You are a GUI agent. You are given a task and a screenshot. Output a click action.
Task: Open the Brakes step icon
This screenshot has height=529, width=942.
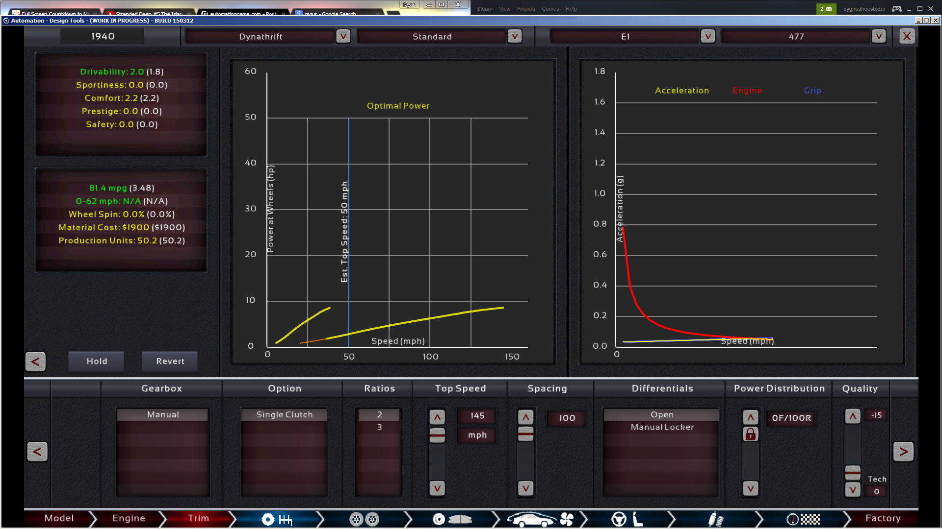click(x=452, y=519)
